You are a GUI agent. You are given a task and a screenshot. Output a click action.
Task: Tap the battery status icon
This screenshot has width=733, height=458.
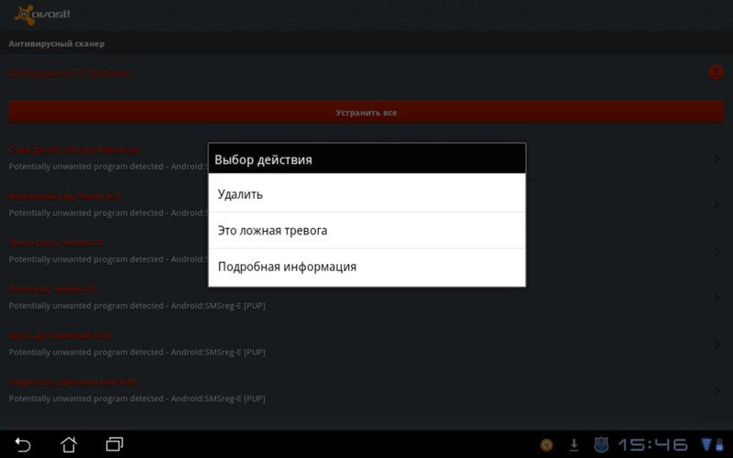click(719, 444)
